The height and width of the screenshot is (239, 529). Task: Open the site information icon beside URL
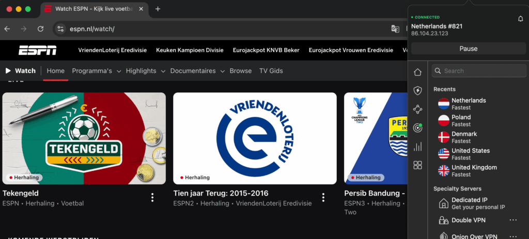60,29
